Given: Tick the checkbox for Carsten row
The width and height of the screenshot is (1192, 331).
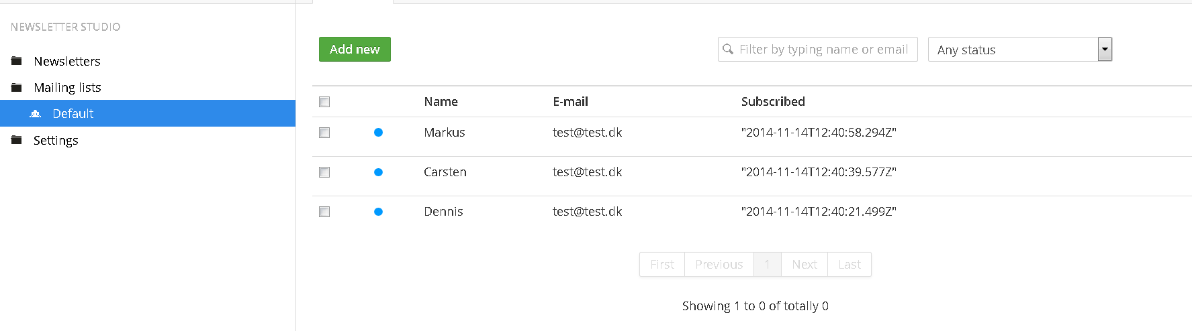Looking at the screenshot, I should pos(324,172).
